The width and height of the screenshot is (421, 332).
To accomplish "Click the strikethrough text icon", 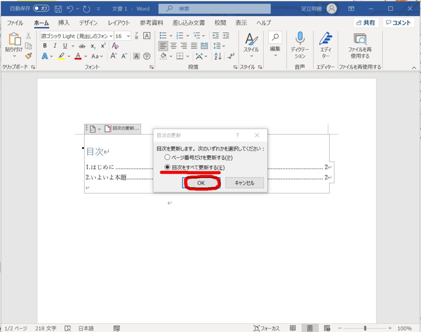I will pyautogui.click(x=82, y=46).
